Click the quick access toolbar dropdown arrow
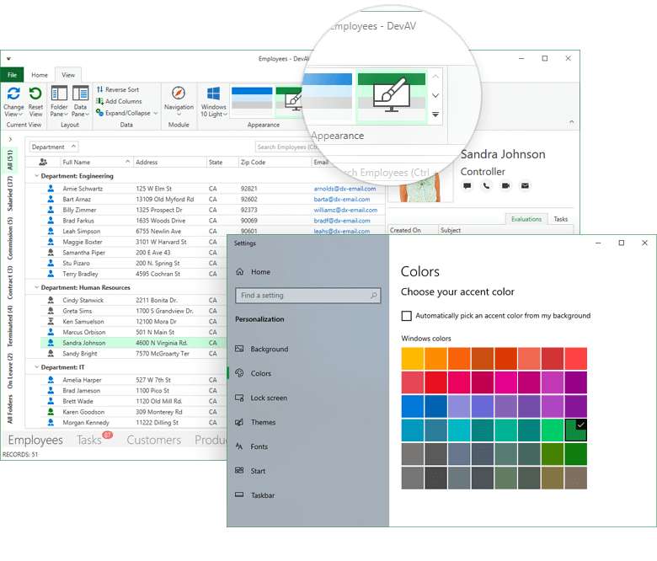 point(8,59)
